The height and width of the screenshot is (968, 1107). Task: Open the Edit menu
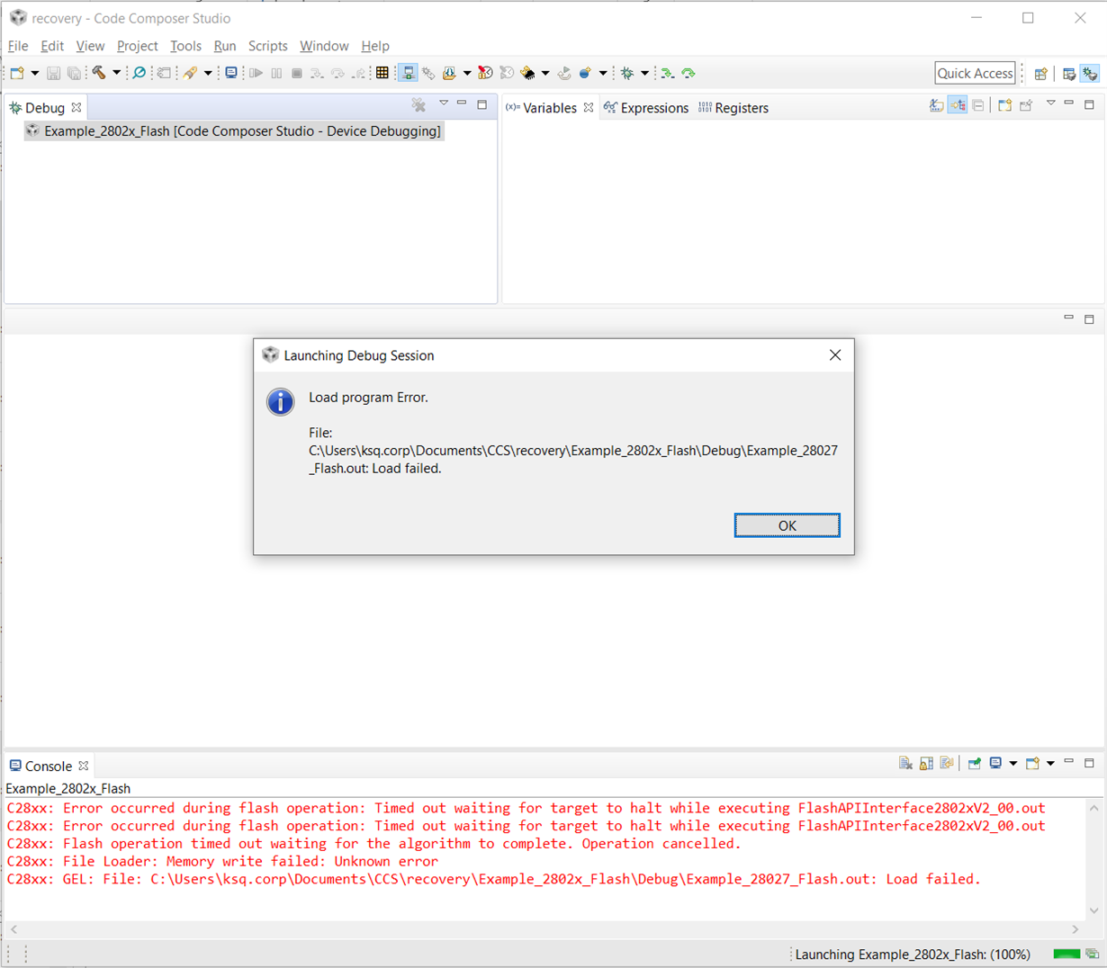click(x=52, y=46)
